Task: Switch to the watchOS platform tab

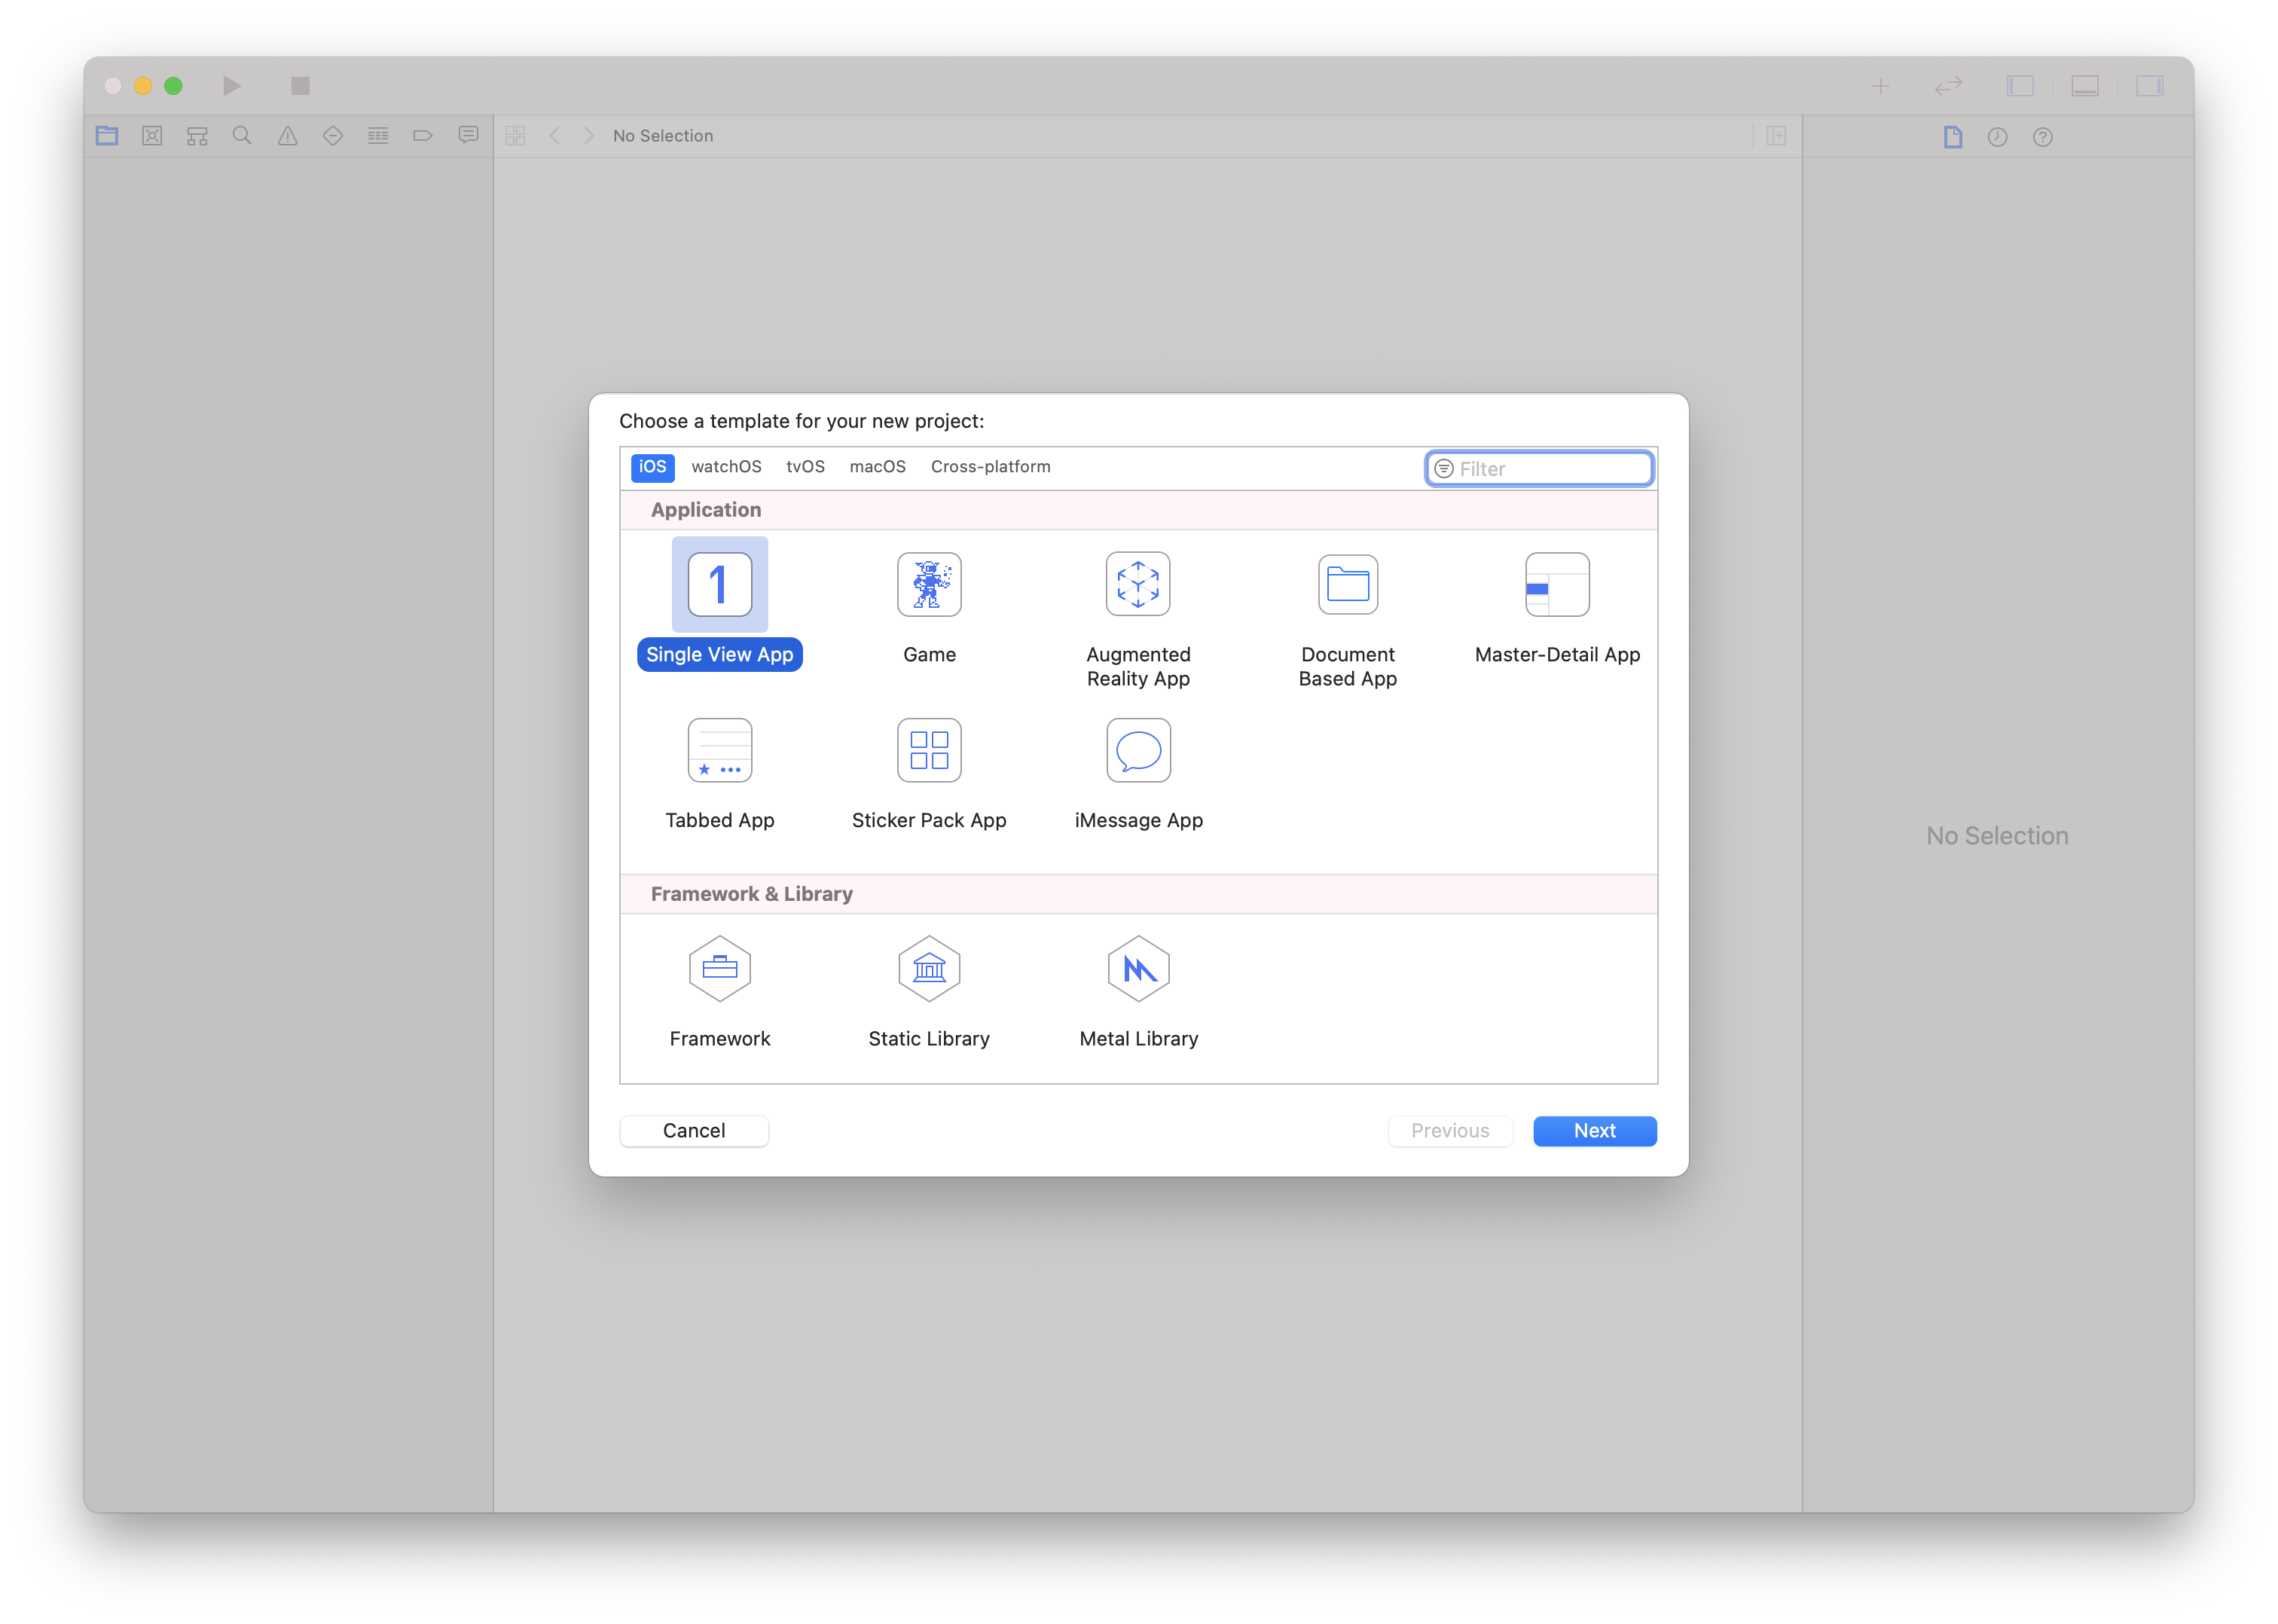Action: point(726,467)
